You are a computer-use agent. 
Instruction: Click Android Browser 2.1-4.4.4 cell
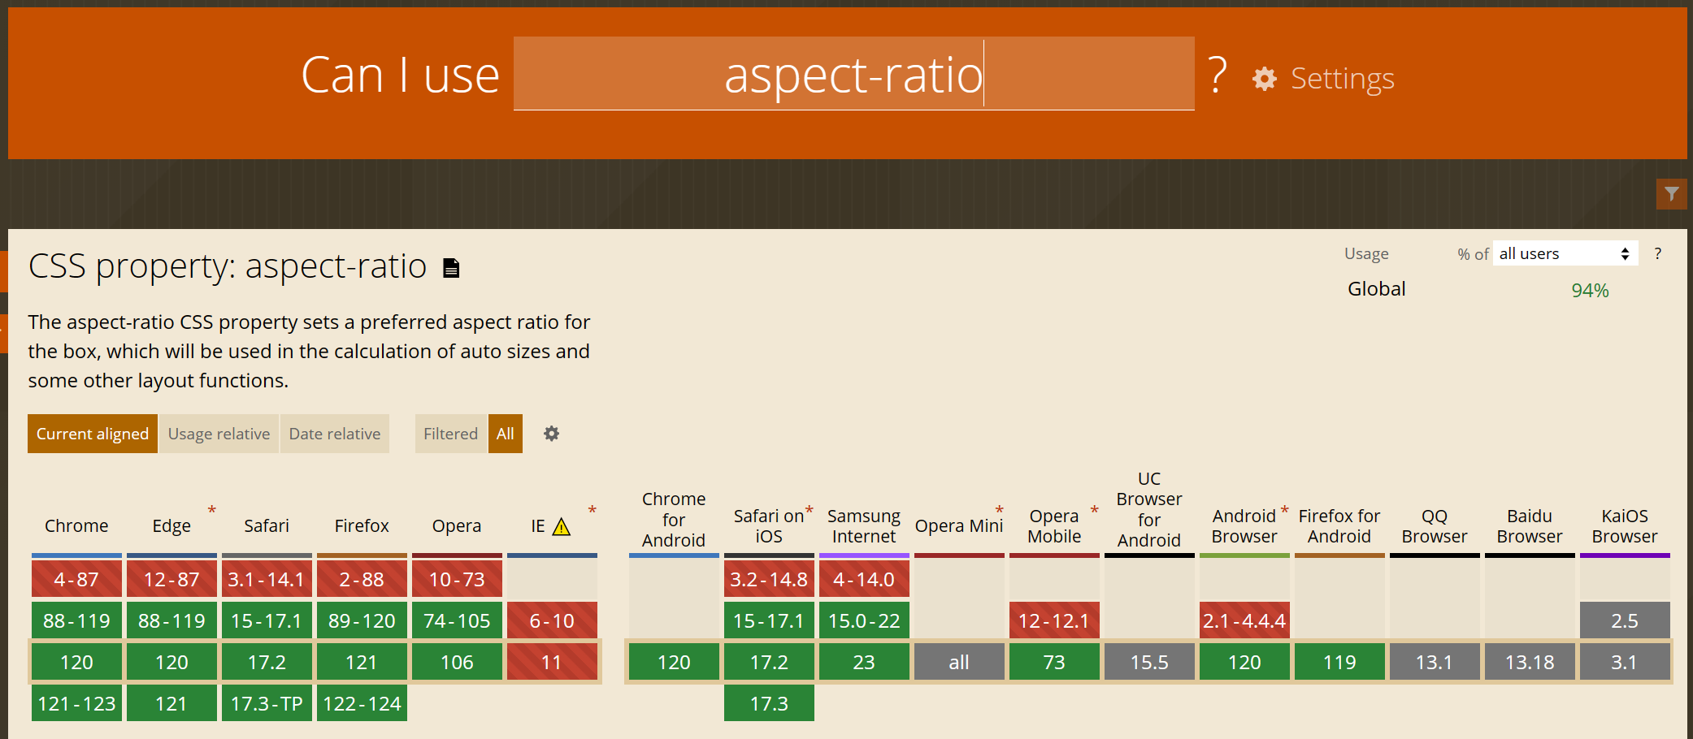(x=1244, y=620)
